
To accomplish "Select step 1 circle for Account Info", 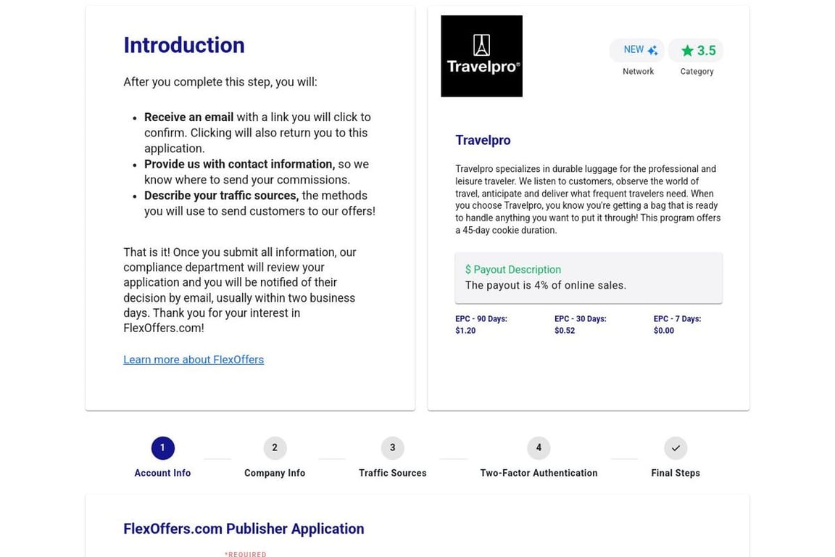I will pos(162,447).
